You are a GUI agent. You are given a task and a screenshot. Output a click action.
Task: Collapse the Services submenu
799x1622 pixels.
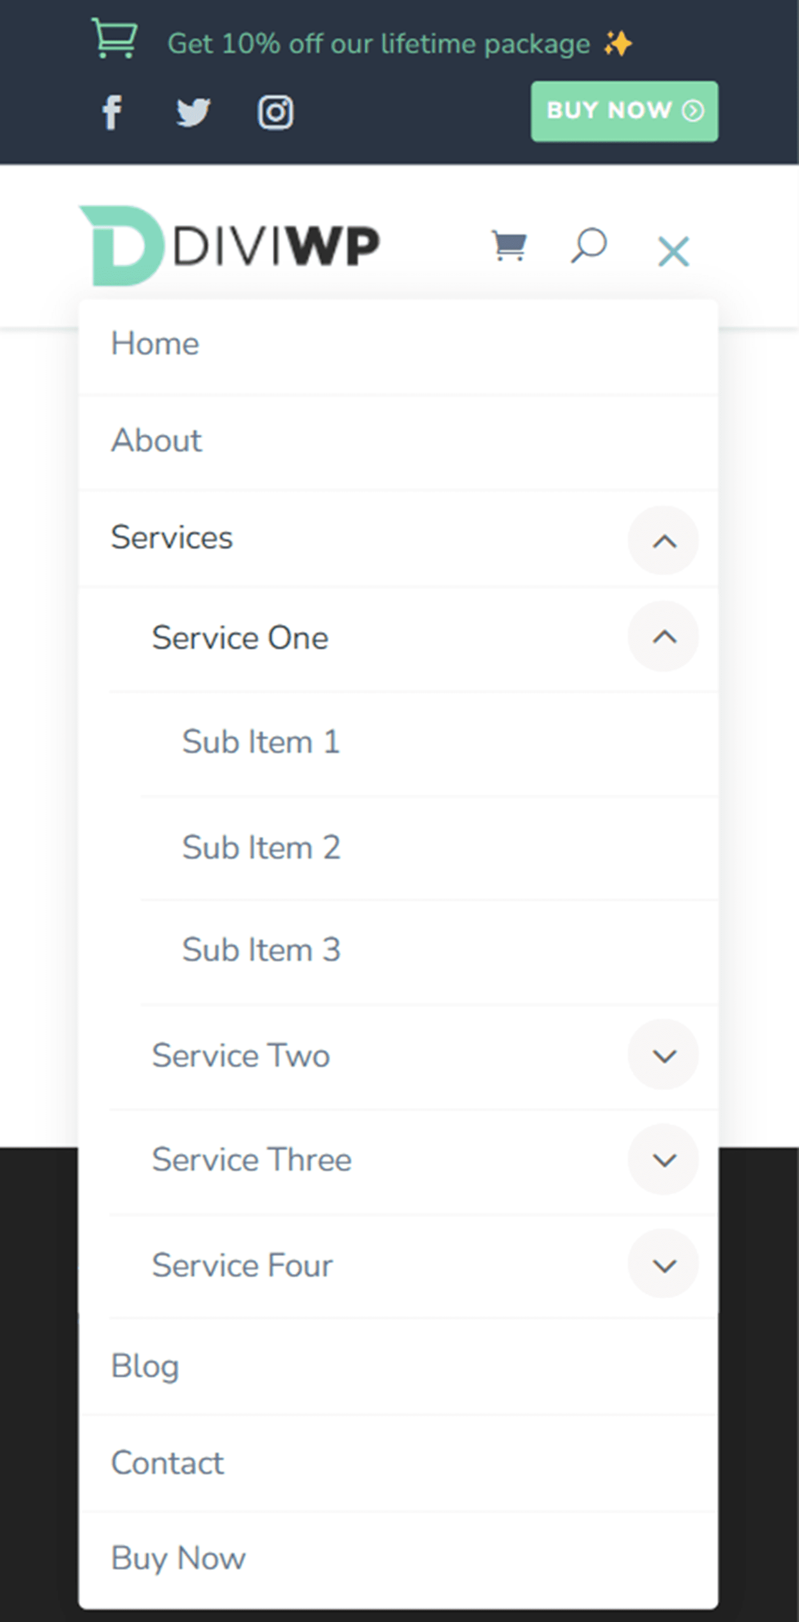coord(664,541)
